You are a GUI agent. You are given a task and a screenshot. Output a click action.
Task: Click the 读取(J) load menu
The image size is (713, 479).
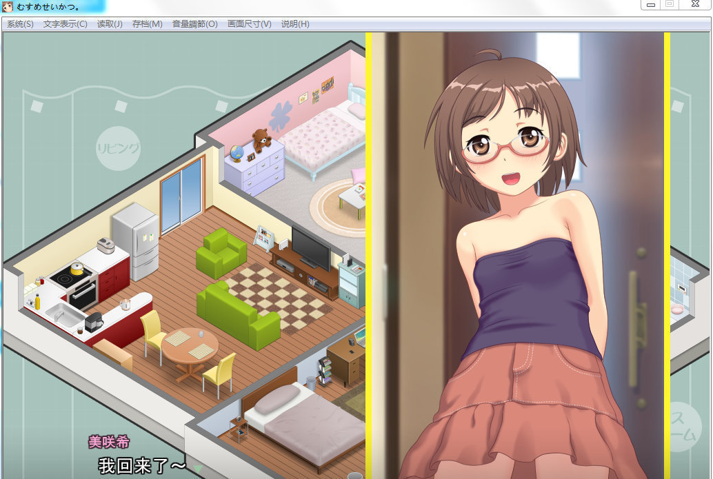(110, 24)
